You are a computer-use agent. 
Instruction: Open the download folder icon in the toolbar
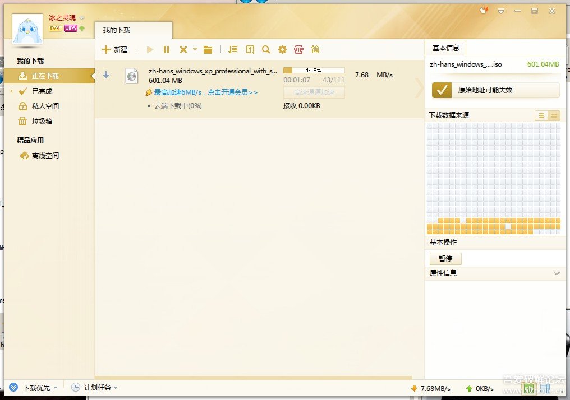208,50
